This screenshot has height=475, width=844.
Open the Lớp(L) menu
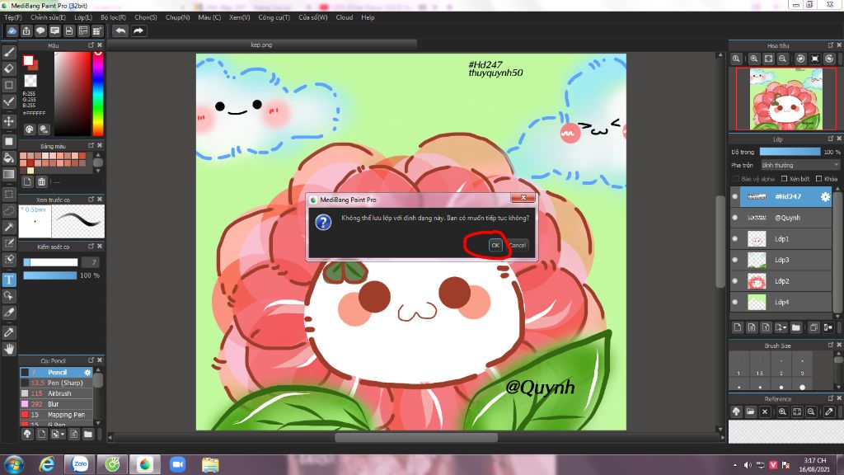83,17
